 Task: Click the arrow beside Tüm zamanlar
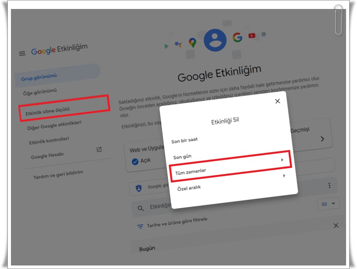pyautogui.click(x=282, y=160)
